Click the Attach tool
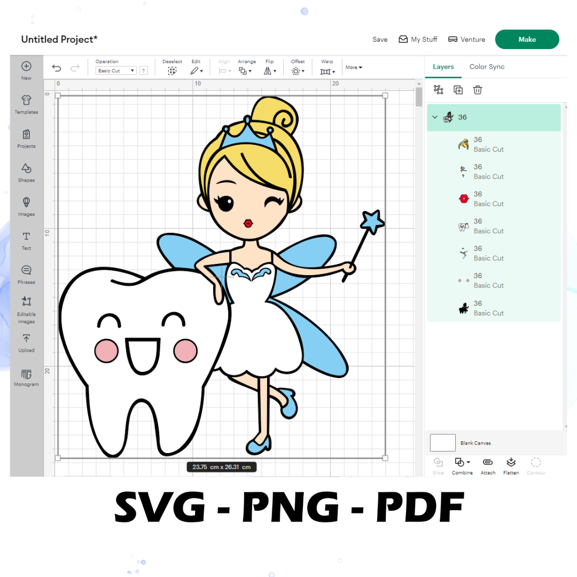Image resolution: width=577 pixels, height=577 pixels. click(x=488, y=466)
